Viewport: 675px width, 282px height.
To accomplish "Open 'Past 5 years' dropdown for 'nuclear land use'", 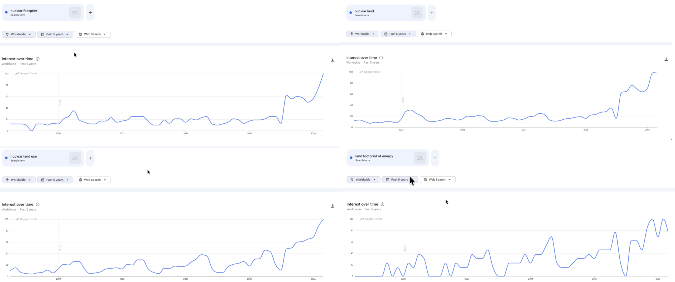I will [55, 180].
